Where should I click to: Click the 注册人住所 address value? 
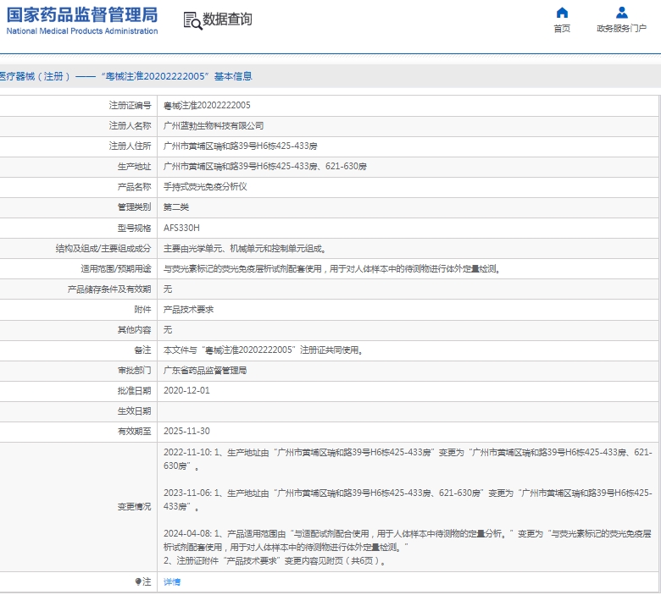point(241,146)
